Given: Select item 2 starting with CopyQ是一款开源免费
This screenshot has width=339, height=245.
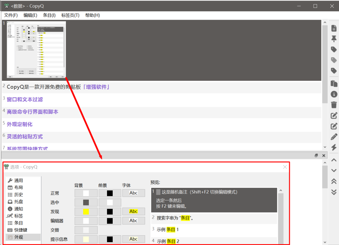Looking at the screenshot, I should (x=162, y=87).
